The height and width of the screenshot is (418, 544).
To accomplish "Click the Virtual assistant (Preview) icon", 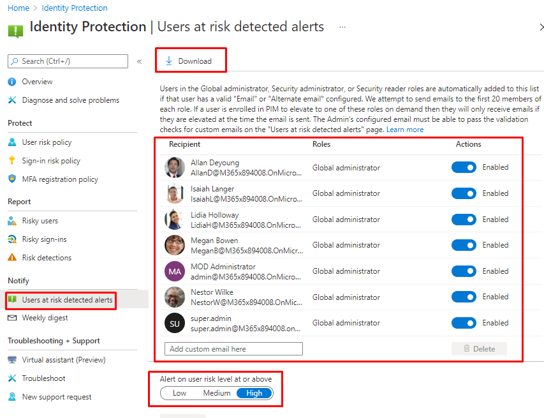I will pyautogui.click(x=11, y=360).
